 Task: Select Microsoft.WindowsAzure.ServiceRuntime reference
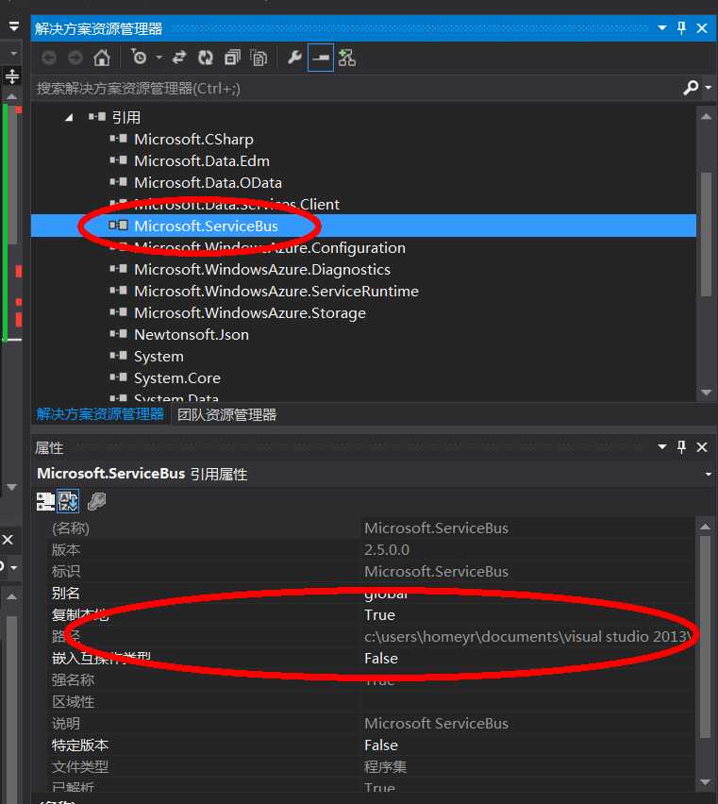click(276, 292)
